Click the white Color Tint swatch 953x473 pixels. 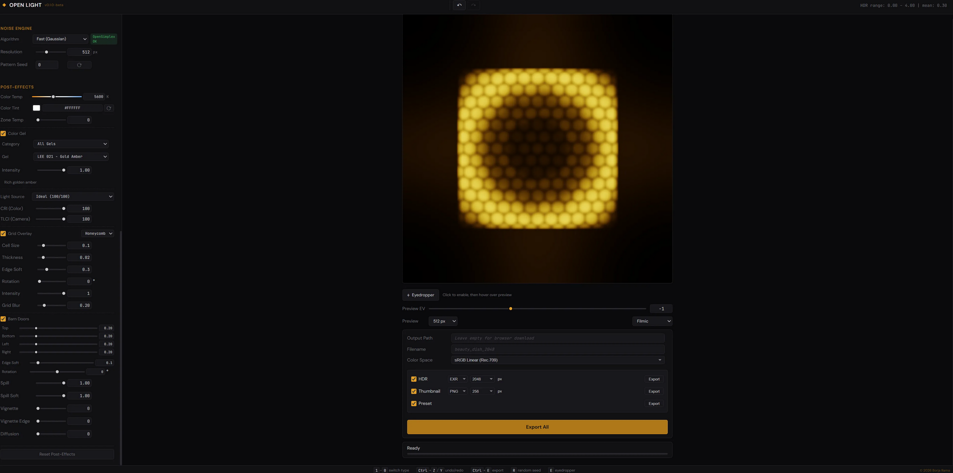click(x=36, y=108)
